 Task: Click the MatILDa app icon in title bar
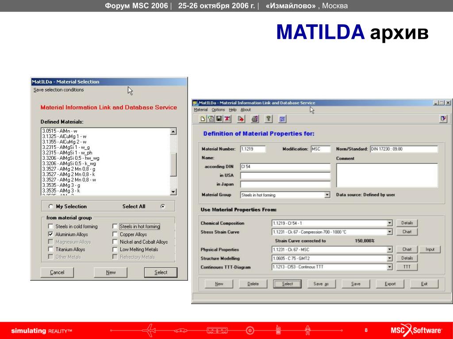[195, 103]
